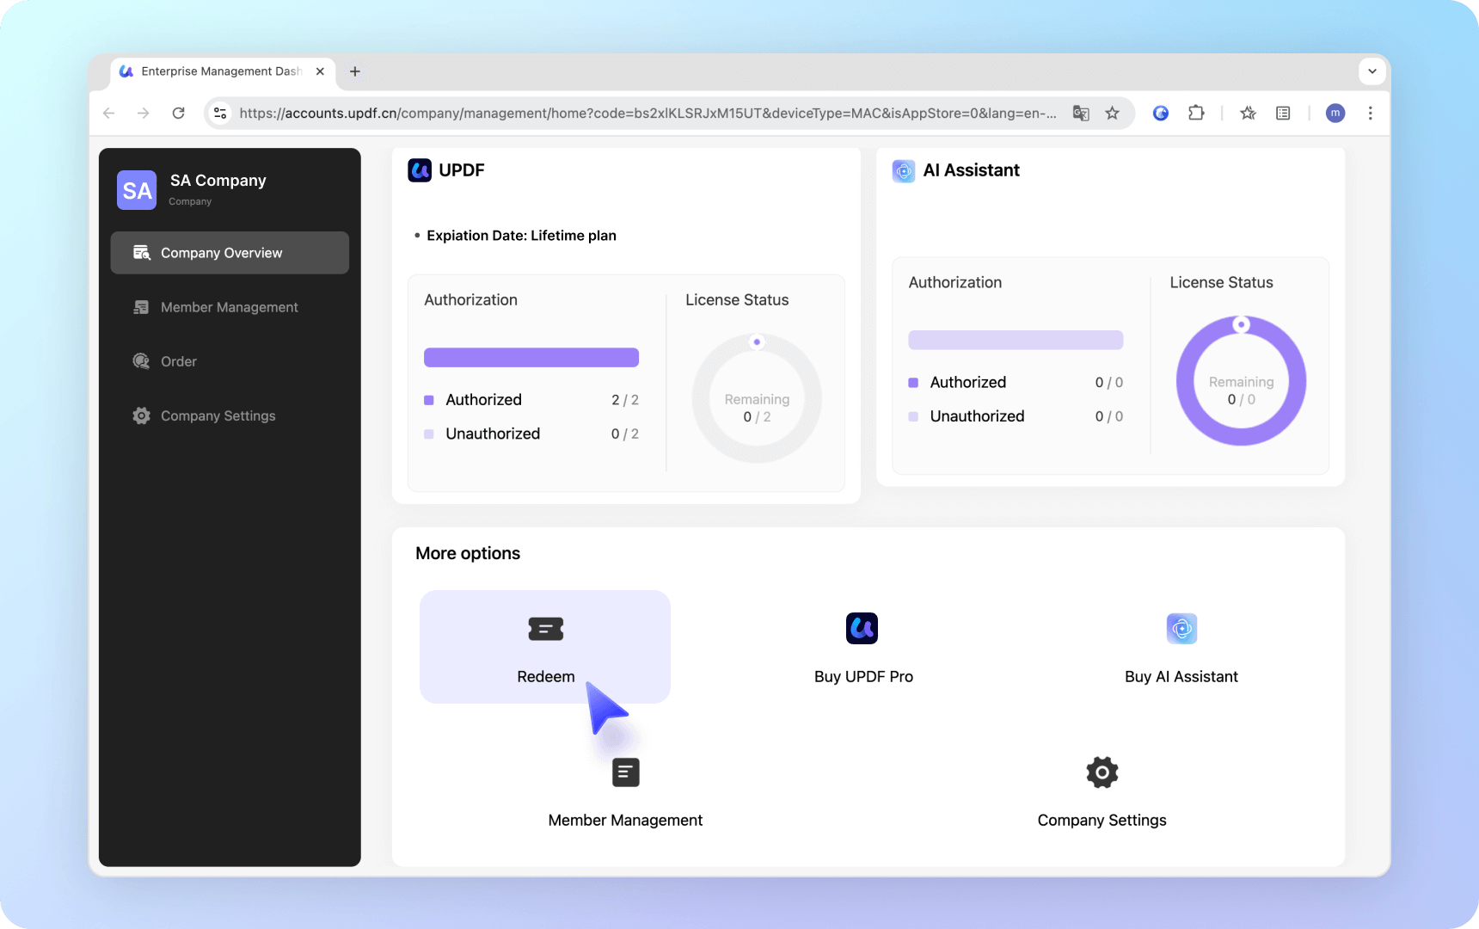
Task: Open the browser profile avatar
Action: (x=1335, y=113)
